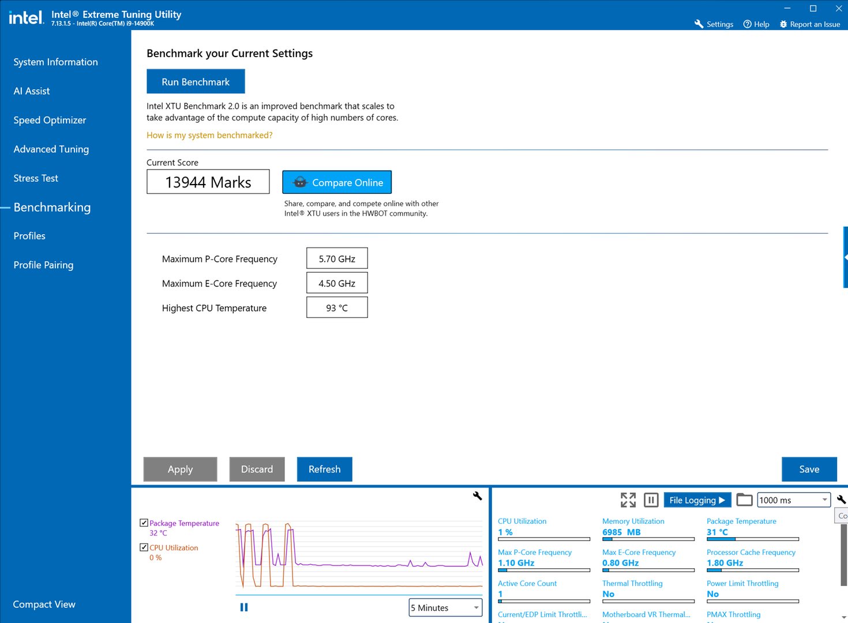Open 'How is my system benchmarked?' link

pos(209,135)
